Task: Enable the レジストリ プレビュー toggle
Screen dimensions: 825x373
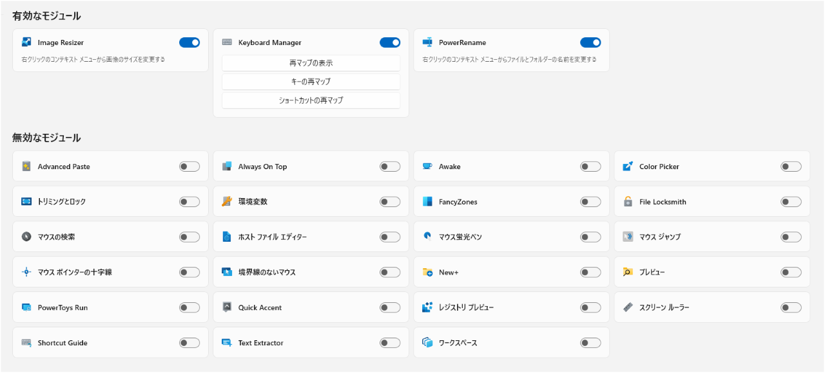Action: pos(590,307)
